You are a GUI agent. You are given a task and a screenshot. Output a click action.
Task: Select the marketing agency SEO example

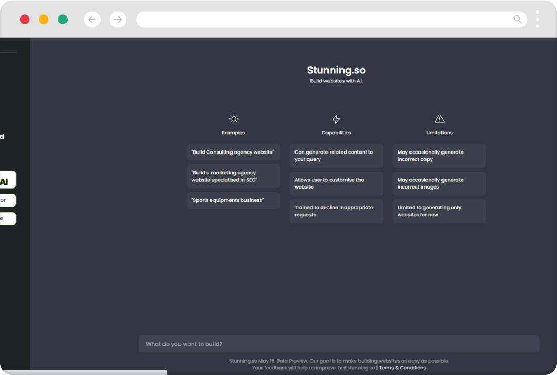click(234, 176)
